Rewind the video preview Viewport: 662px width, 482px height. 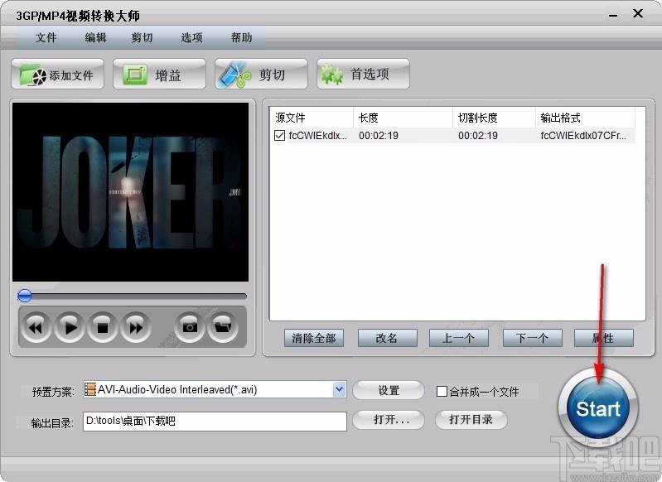point(36,327)
